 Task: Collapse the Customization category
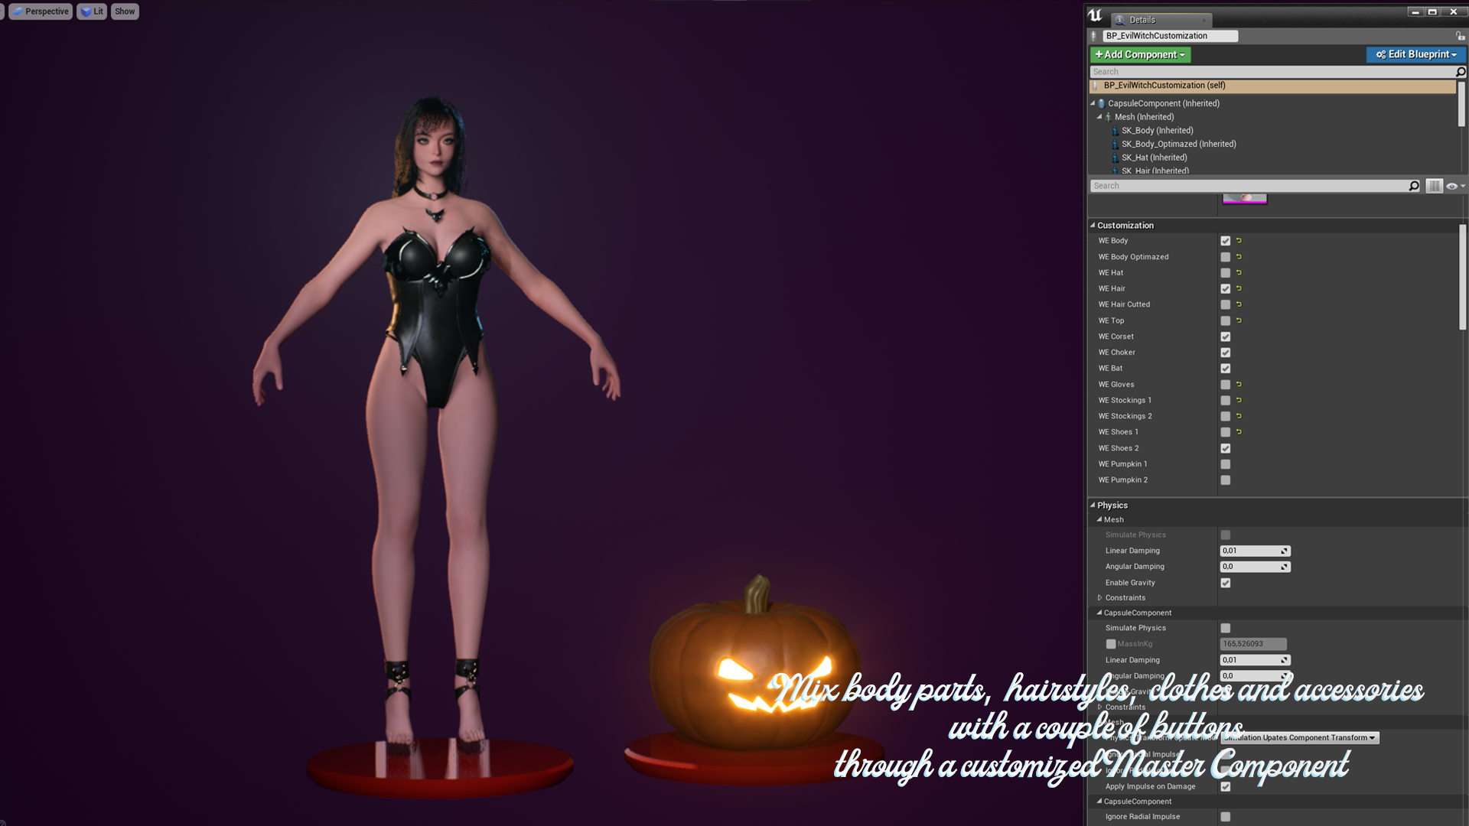coord(1093,226)
